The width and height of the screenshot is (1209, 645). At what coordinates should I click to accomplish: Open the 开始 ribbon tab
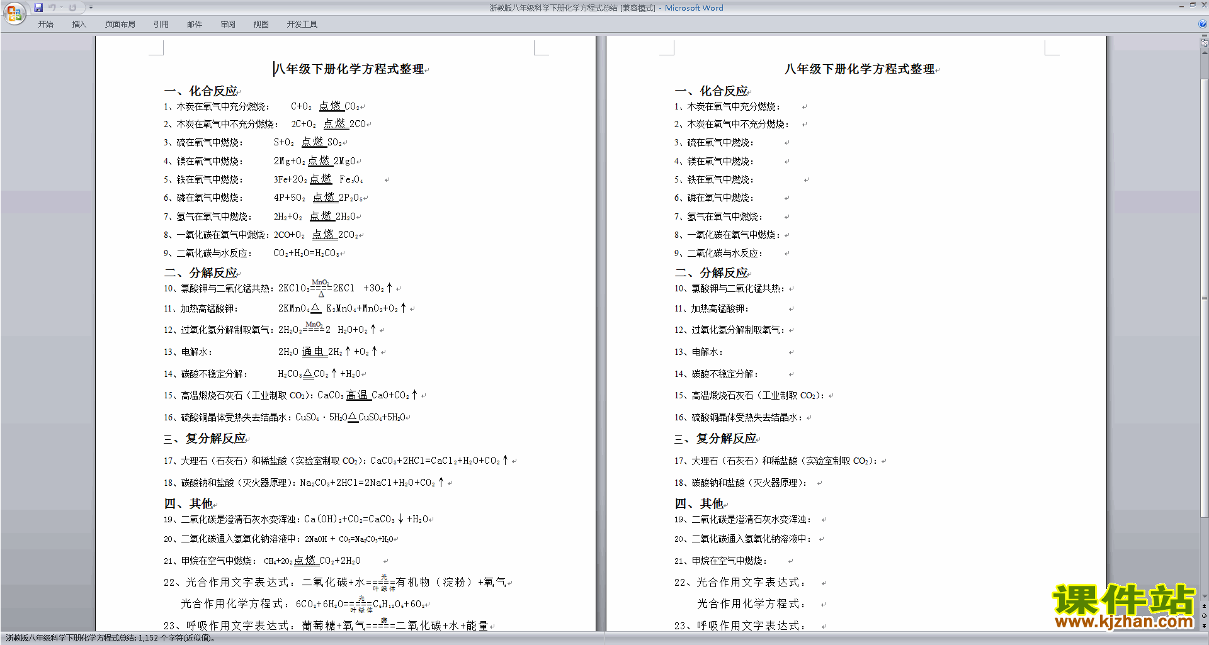[x=45, y=25]
